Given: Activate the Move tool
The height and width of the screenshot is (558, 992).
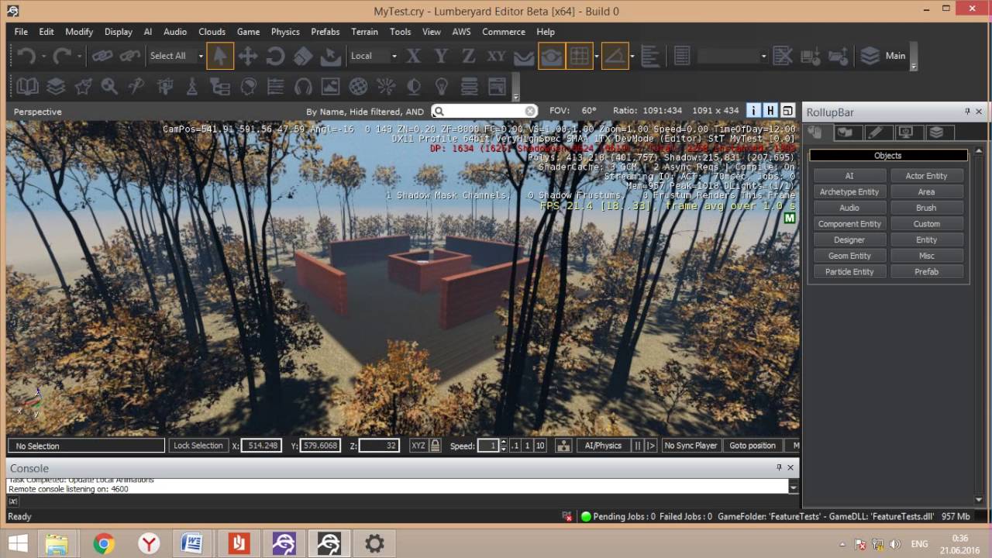Looking at the screenshot, I should (248, 56).
